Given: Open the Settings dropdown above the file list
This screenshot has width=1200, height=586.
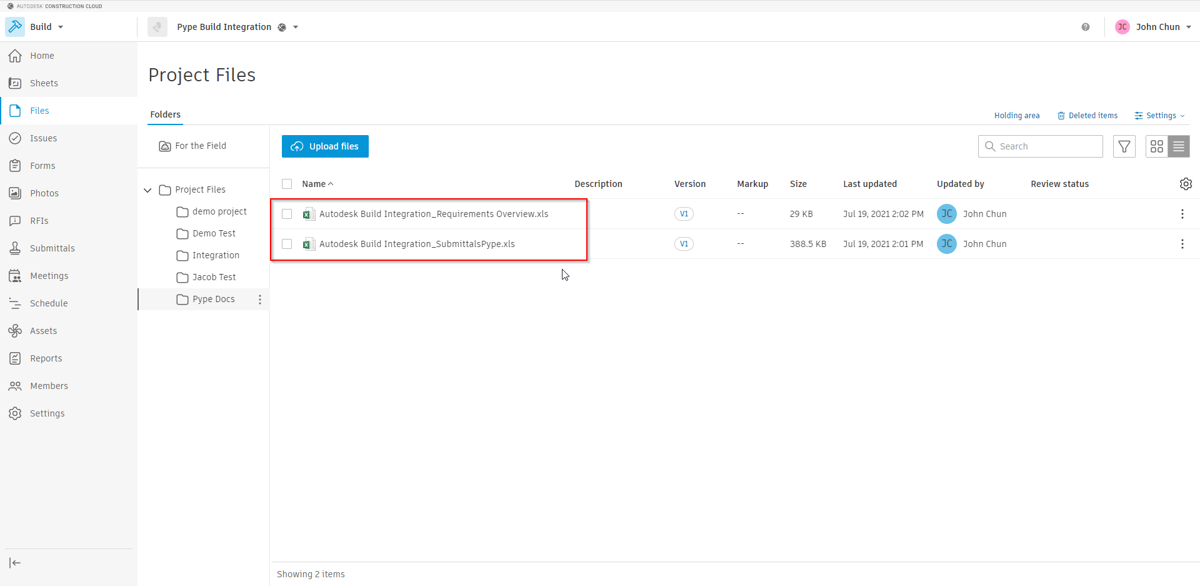Looking at the screenshot, I should pyautogui.click(x=1160, y=116).
